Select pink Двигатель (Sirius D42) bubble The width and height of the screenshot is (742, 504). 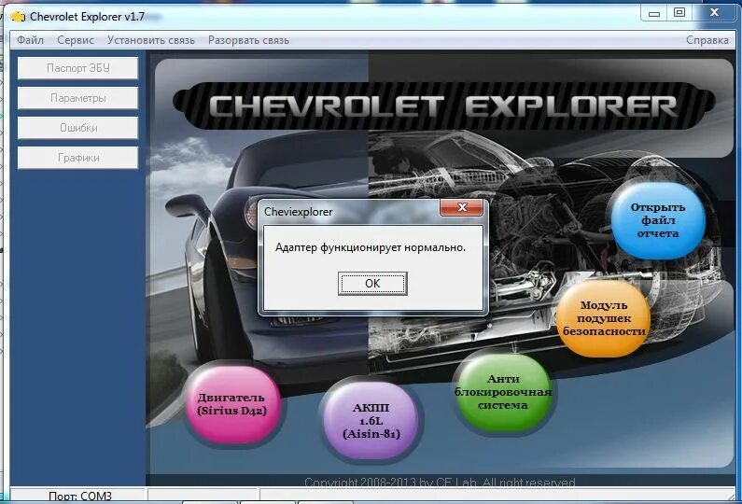[x=231, y=404]
